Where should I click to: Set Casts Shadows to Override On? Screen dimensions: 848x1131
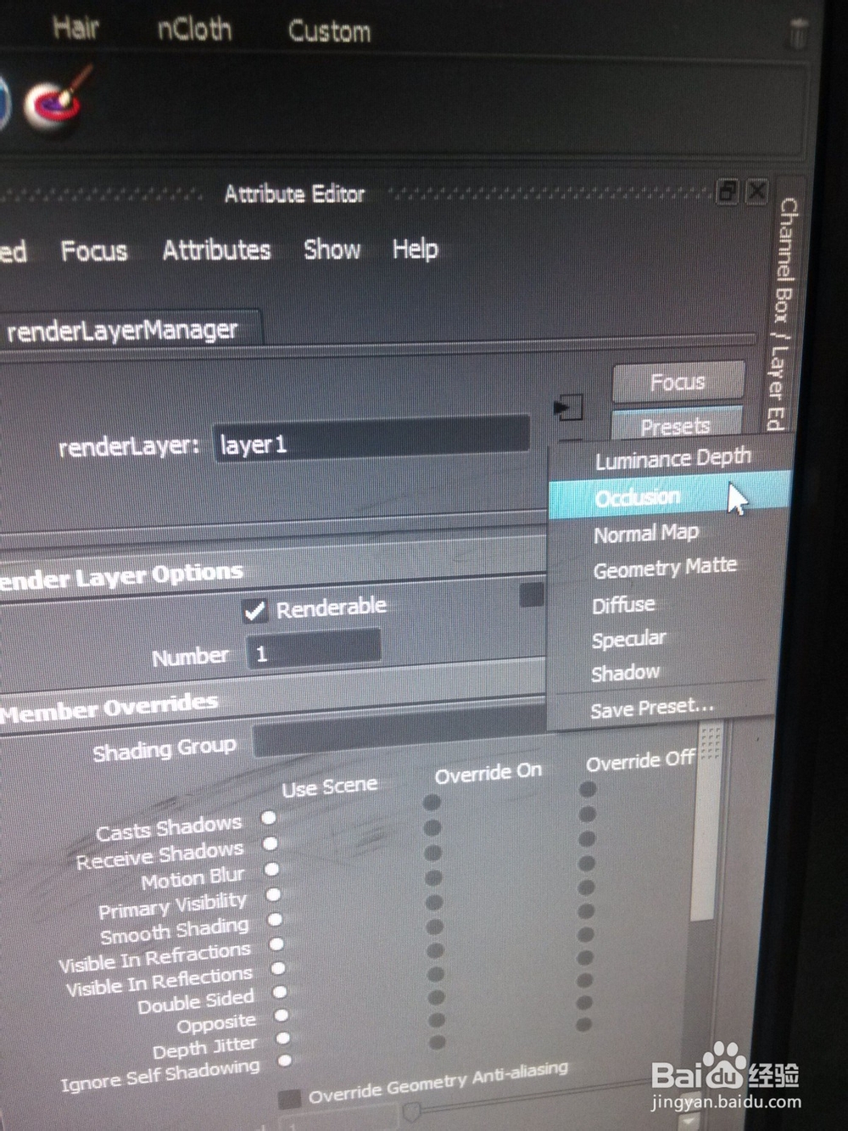pyautogui.click(x=432, y=803)
